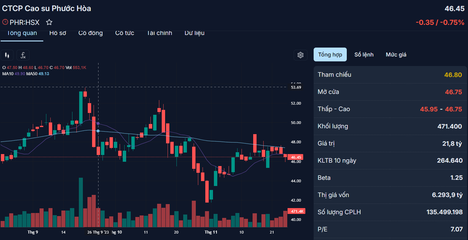Click the KLTB 10 ngày value 264.640
This screenshot has width=468, height=240.
(x=450, y=161)
